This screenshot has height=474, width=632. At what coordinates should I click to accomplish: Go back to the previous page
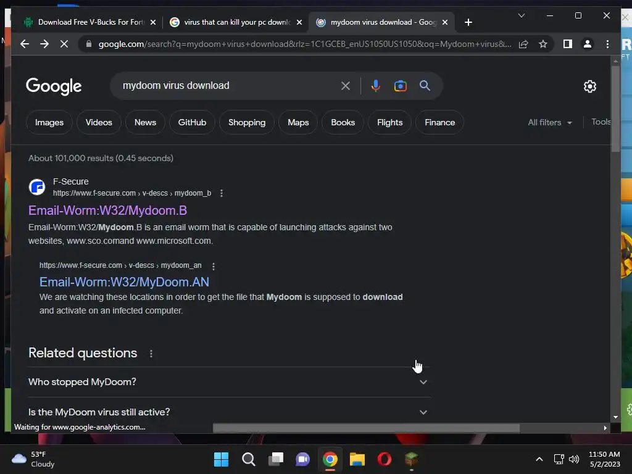pyautogui.click(x=25, y=44)
